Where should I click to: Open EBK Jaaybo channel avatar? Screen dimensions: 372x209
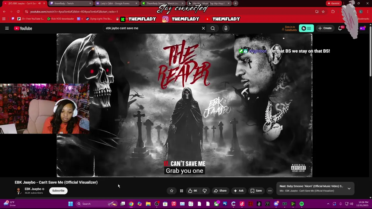tap(19, 191)
